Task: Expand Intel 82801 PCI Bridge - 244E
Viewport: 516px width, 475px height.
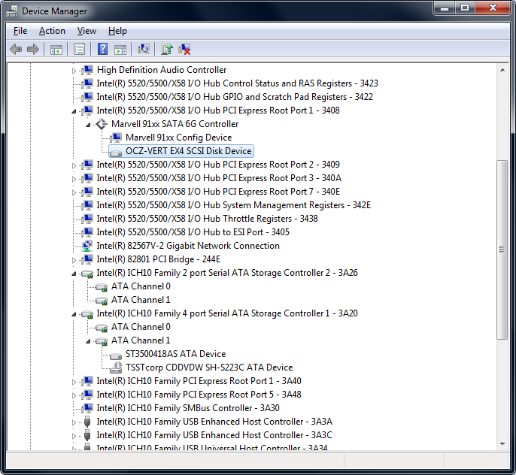Action: click(x=74, y=260)
